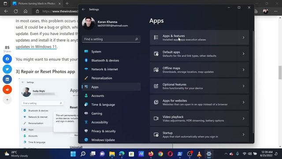Close the Pictures turning black tab

pyautogui.click(x=59, y=4)
